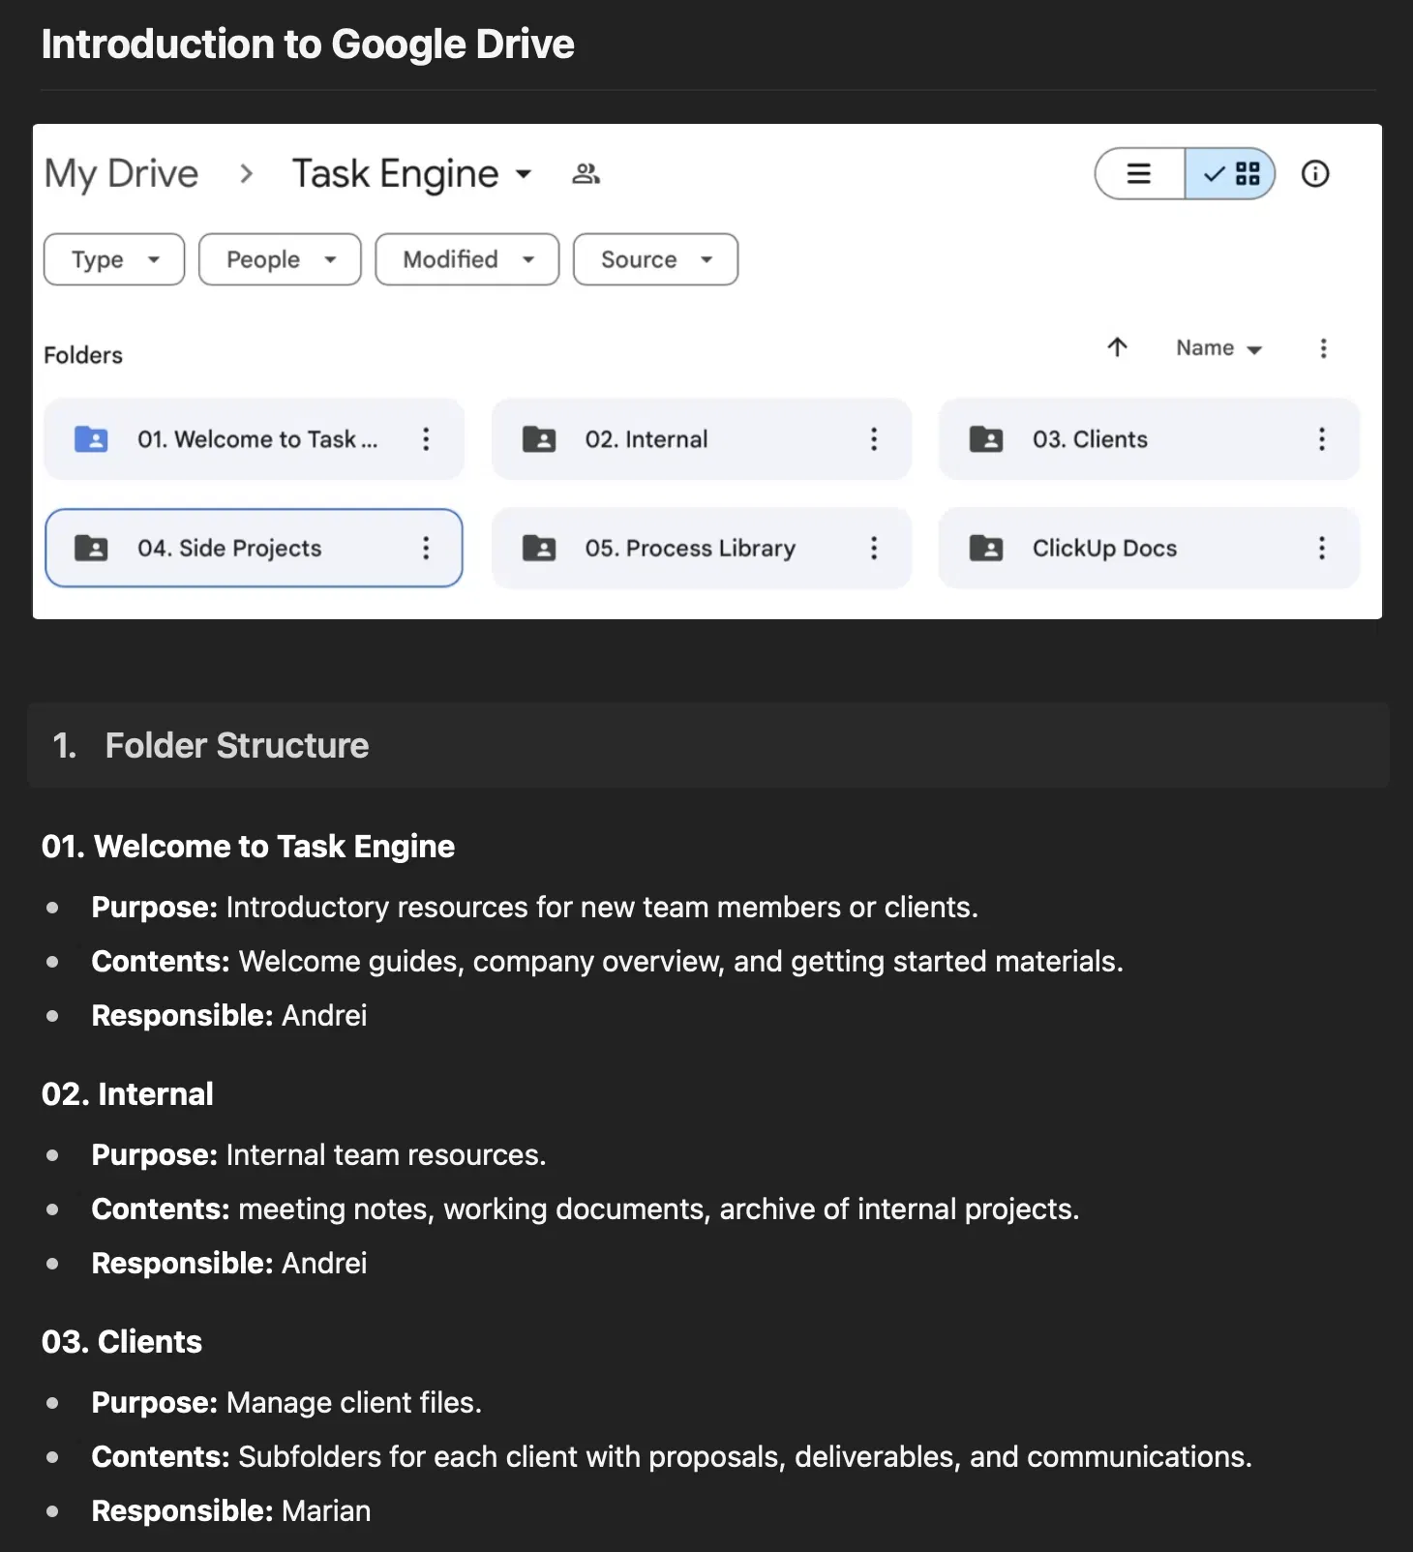
Task: Click the shared users icon beside Task Engine
Action: 586,174
